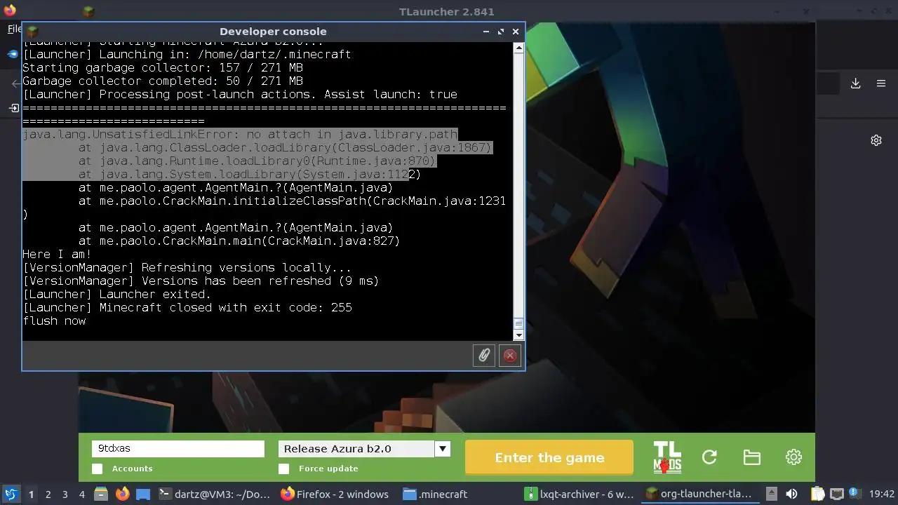Toggle the Accounts checkbox
The height and width of the screenshot is (505, 898).
point(97,469)
